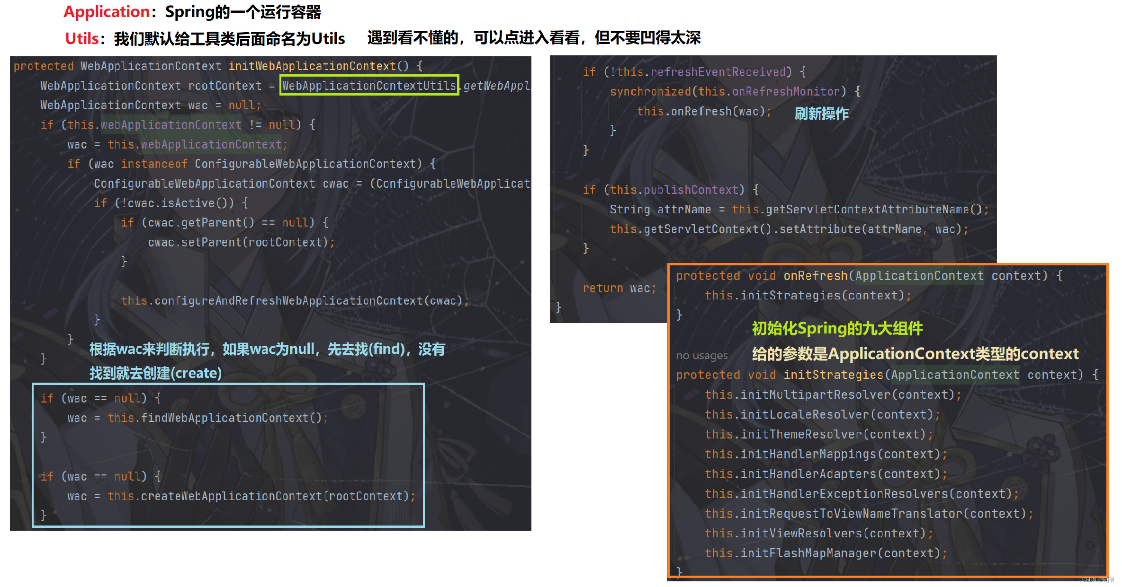
Task: Click the initHandlerMappings(context) line
Action: coord(826,455)
